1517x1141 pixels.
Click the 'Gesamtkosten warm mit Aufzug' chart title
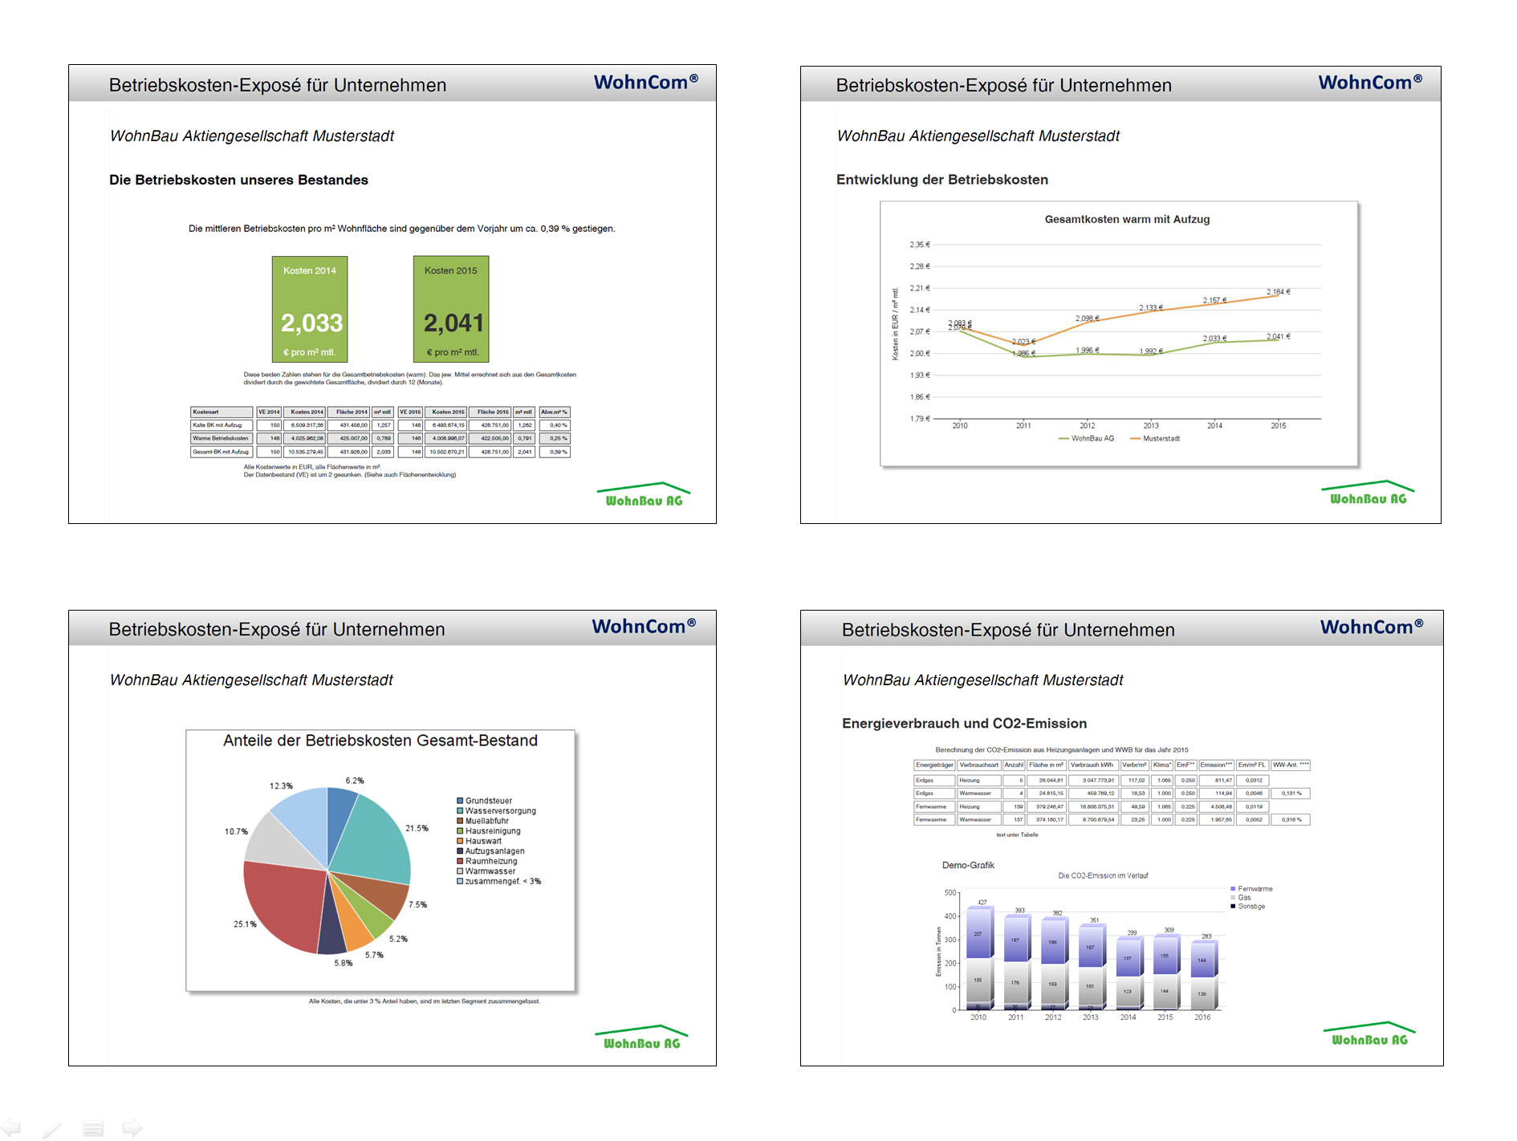pos(1126,219)
